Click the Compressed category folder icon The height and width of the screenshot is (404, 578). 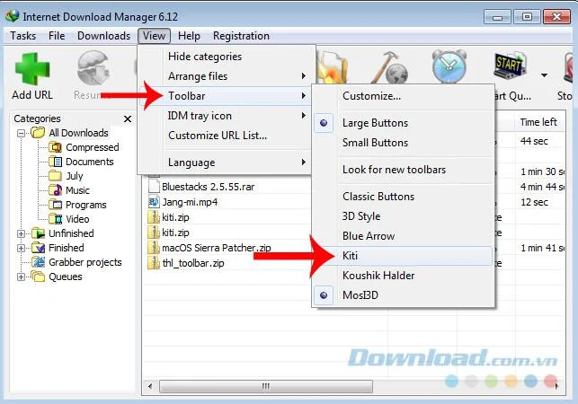(x=56, y=147)
